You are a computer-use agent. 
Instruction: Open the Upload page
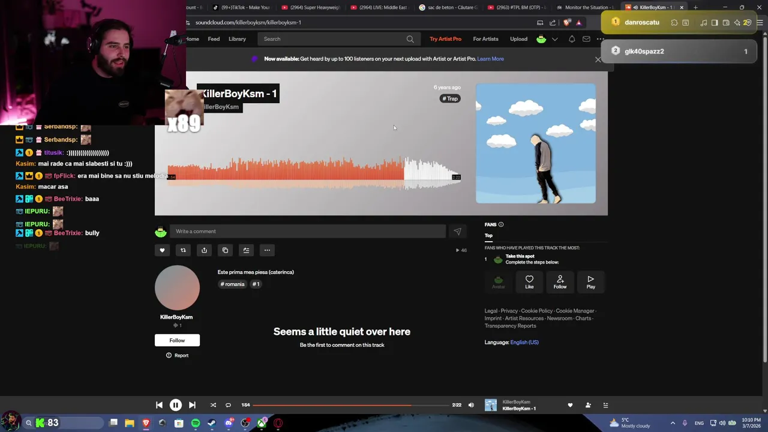(x=518, y=39)
